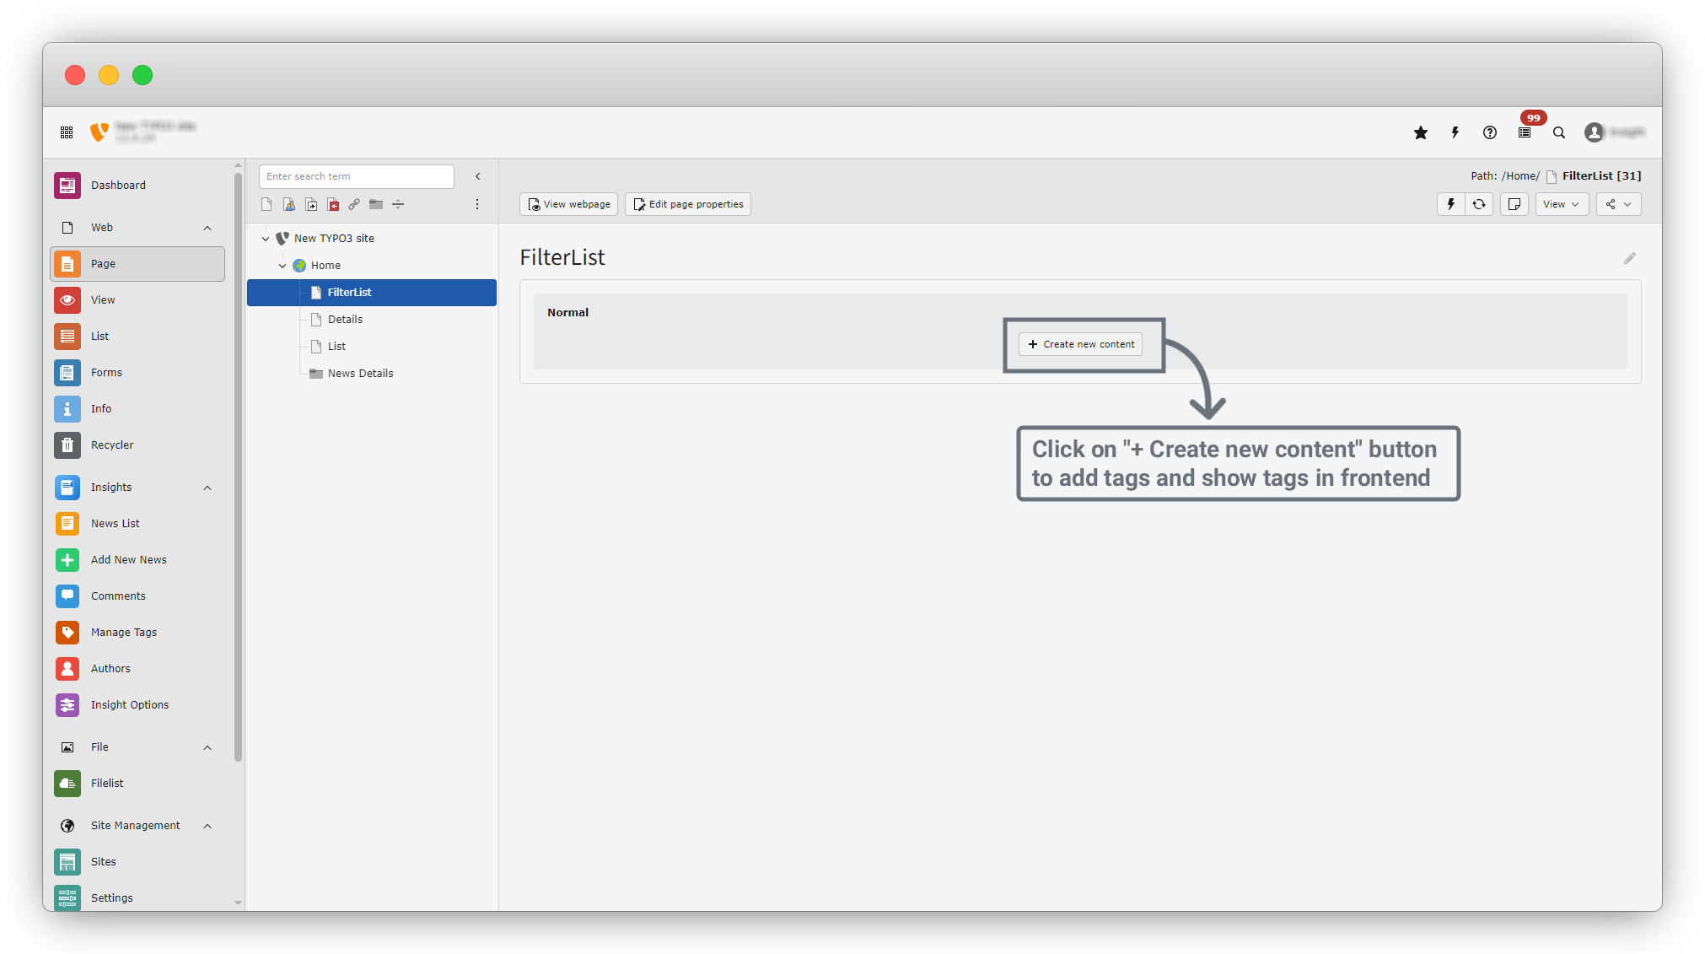Click the page tree search field

356,176
